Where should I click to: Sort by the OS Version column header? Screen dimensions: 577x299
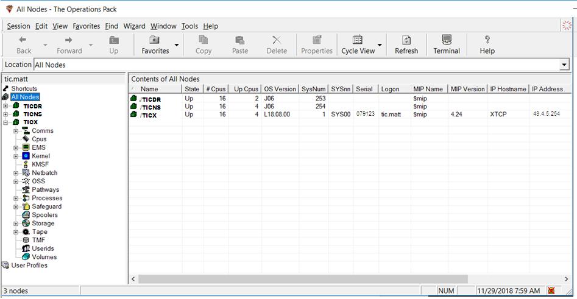(x=280, y=89)
